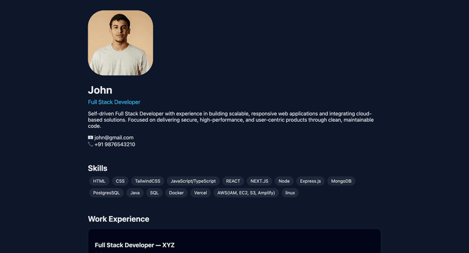
Task: Select the CSS skill tag
Action: pos(120,181)
